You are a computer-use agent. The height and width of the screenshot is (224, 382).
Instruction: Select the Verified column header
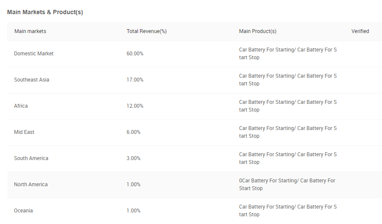(x=360, y=31)
